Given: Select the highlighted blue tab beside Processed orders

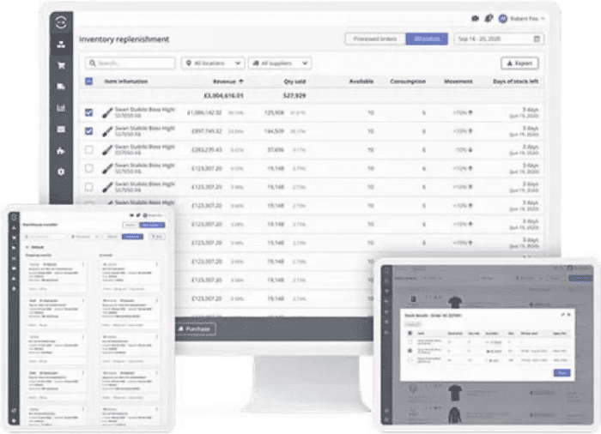Looking at the screenshot, I should [425, 39].
